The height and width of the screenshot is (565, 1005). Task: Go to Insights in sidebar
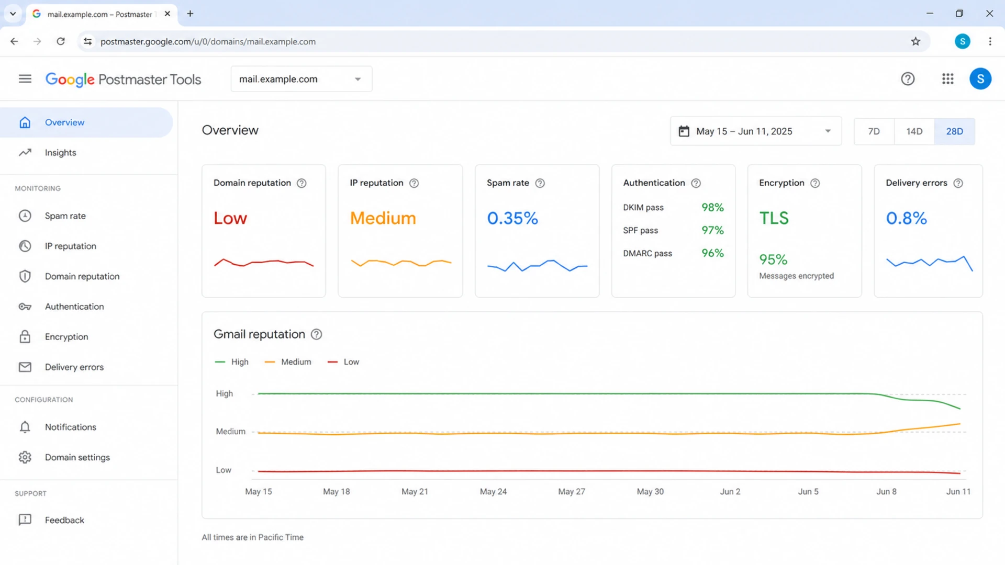pos(86,153)
